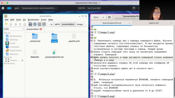Switch to the report.md tab in gedit
175x98 pixels.
point(154,23)
